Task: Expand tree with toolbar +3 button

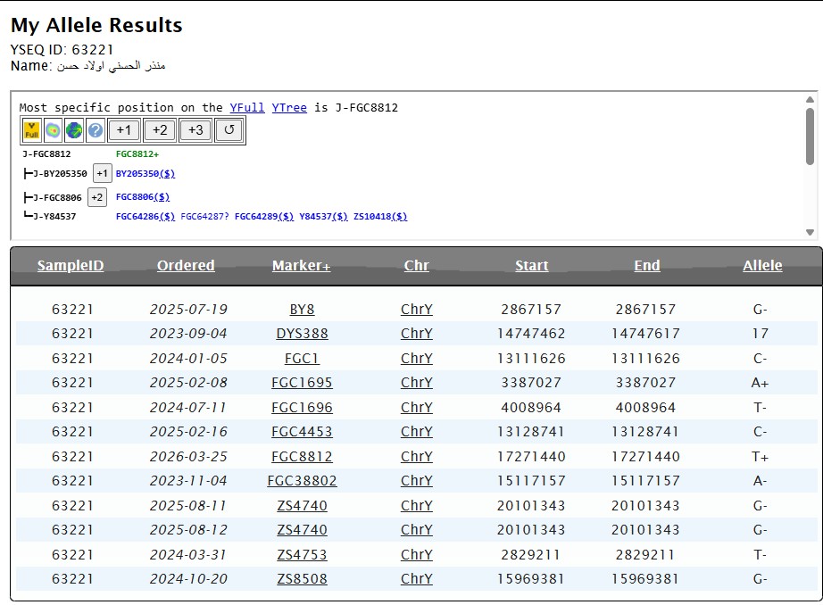Action: [195, 130]
